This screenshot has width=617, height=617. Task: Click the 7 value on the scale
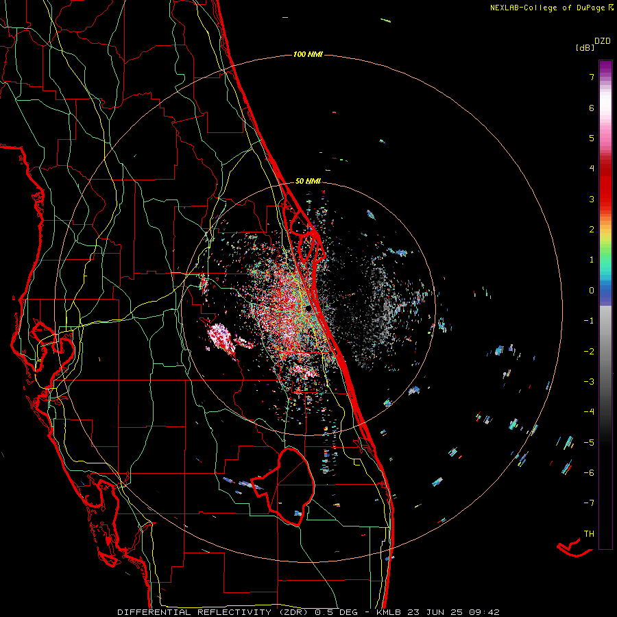point(592,77)
